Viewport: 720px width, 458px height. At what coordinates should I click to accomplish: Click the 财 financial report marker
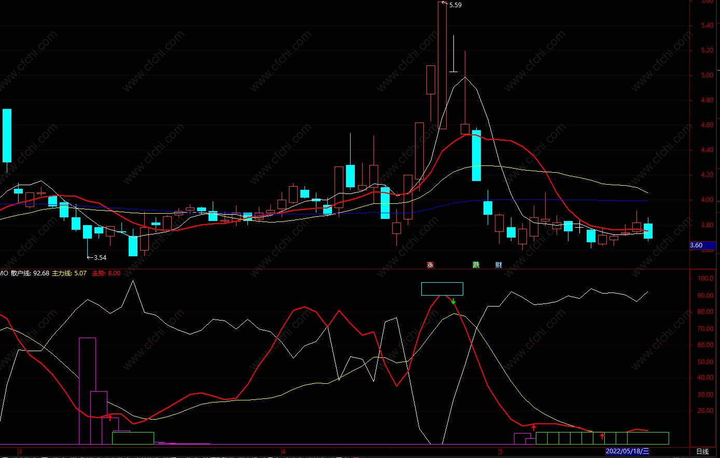coord(499,265)
